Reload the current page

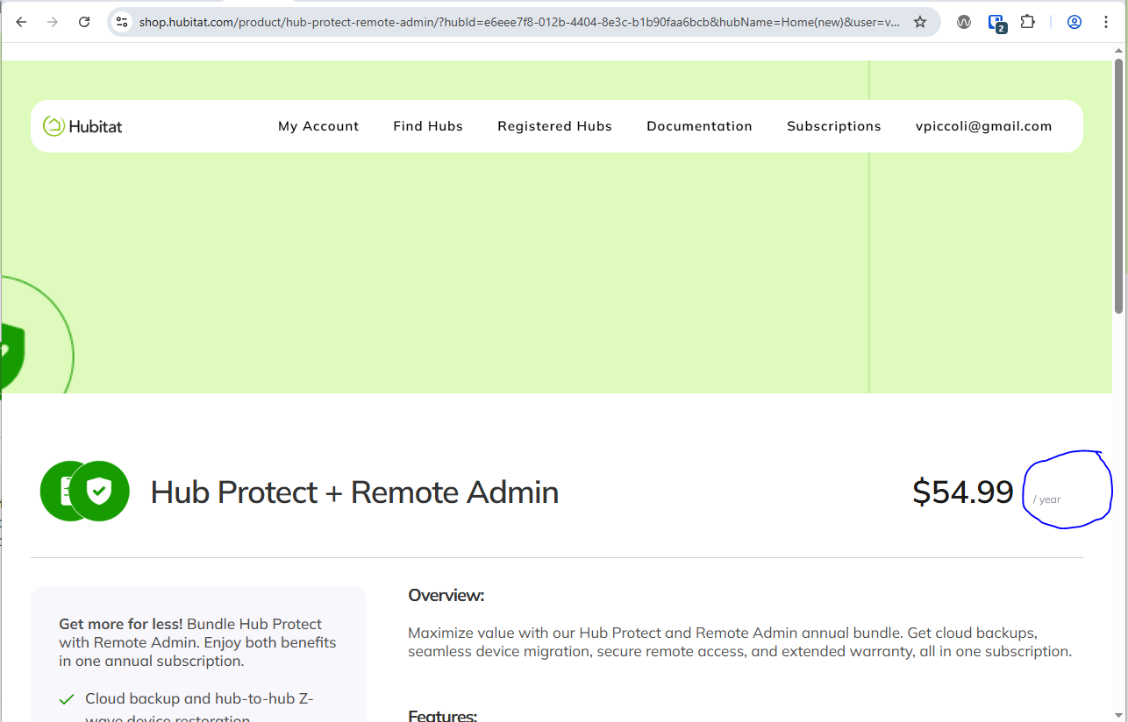click(84, 21)
